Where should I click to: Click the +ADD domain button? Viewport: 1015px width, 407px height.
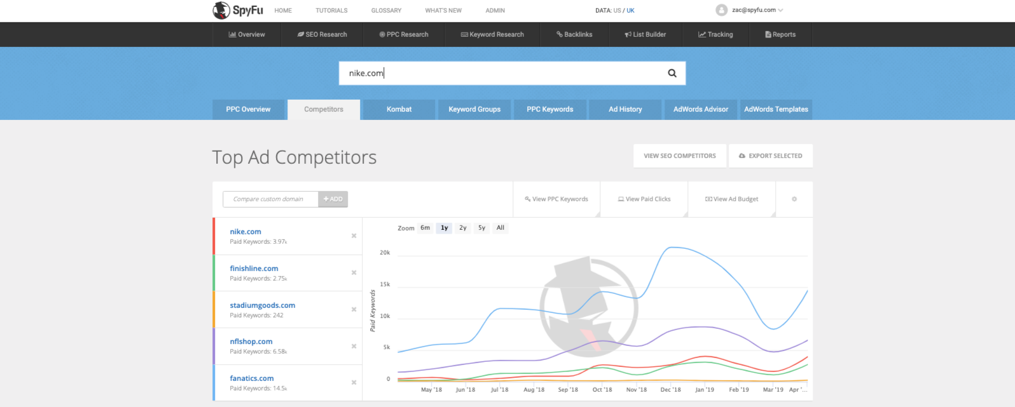point(333,199)
